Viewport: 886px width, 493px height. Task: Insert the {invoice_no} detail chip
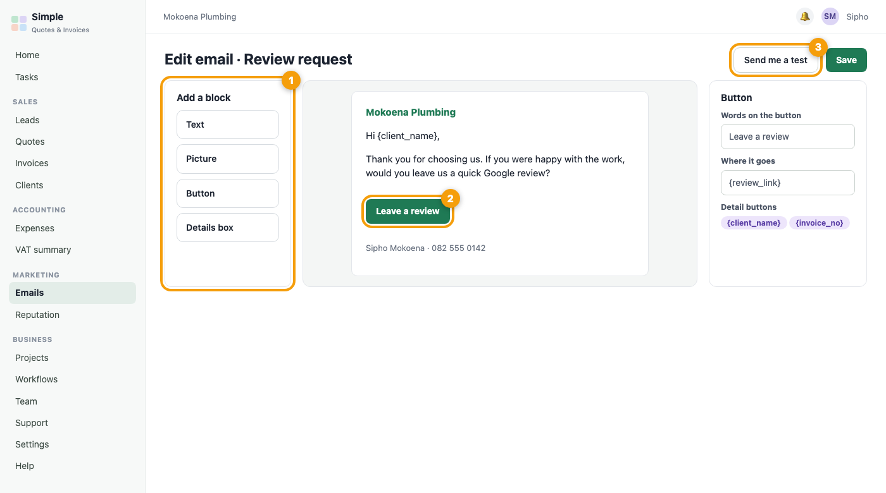click(820, 223)
